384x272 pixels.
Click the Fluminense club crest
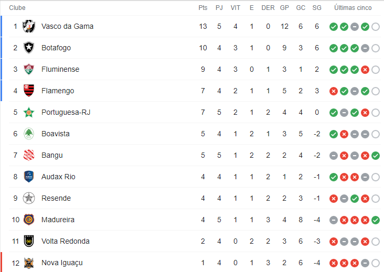29,69
